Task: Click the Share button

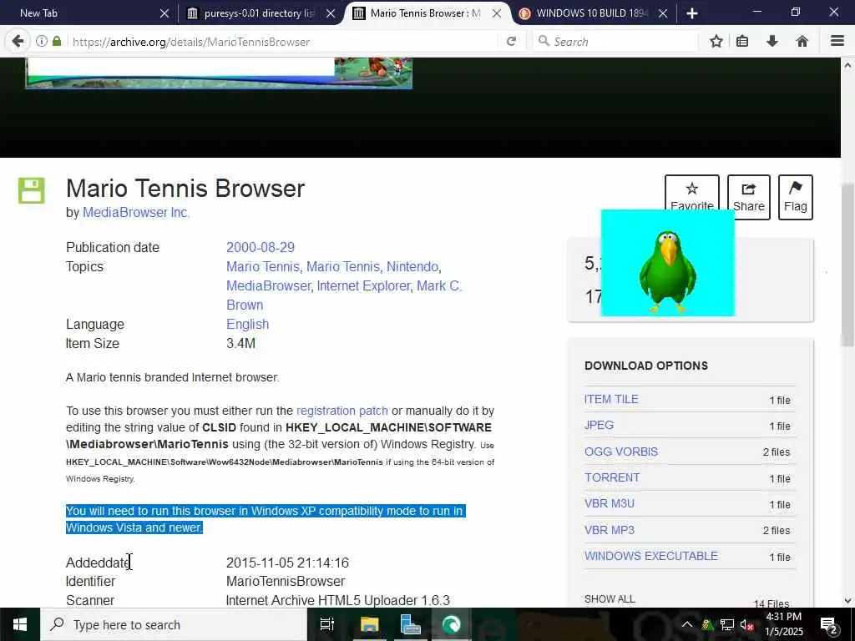Action: pos(749,197)
